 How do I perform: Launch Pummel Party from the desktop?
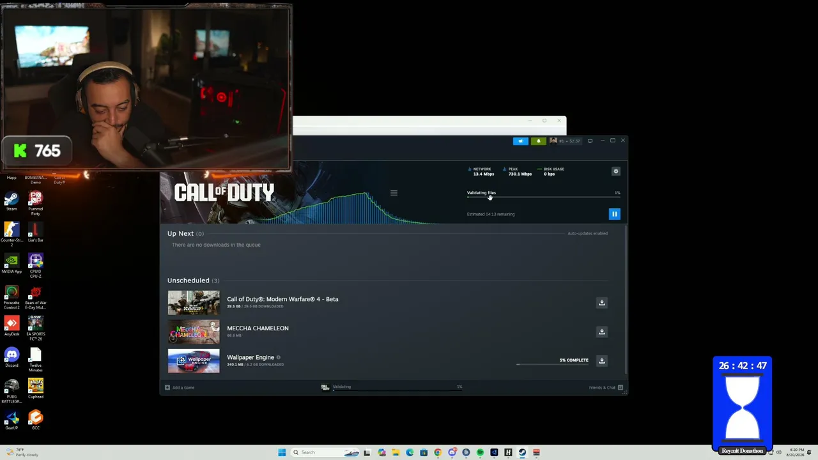pyautogui.click(x=35, y=203)
